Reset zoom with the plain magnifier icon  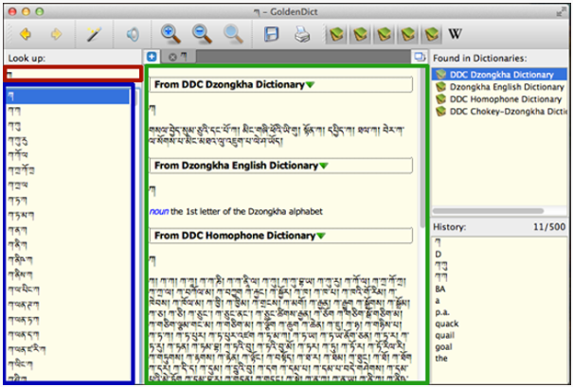coord(231,35)
